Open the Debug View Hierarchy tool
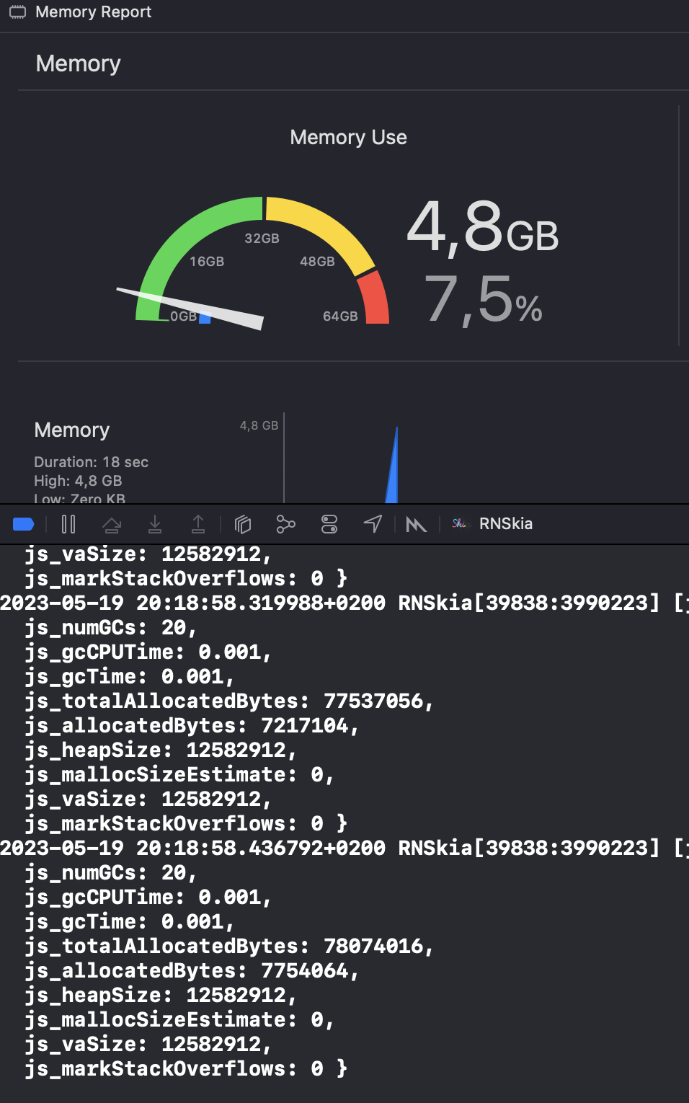The height and width of the screenshot is (1103, 689). 242,523
